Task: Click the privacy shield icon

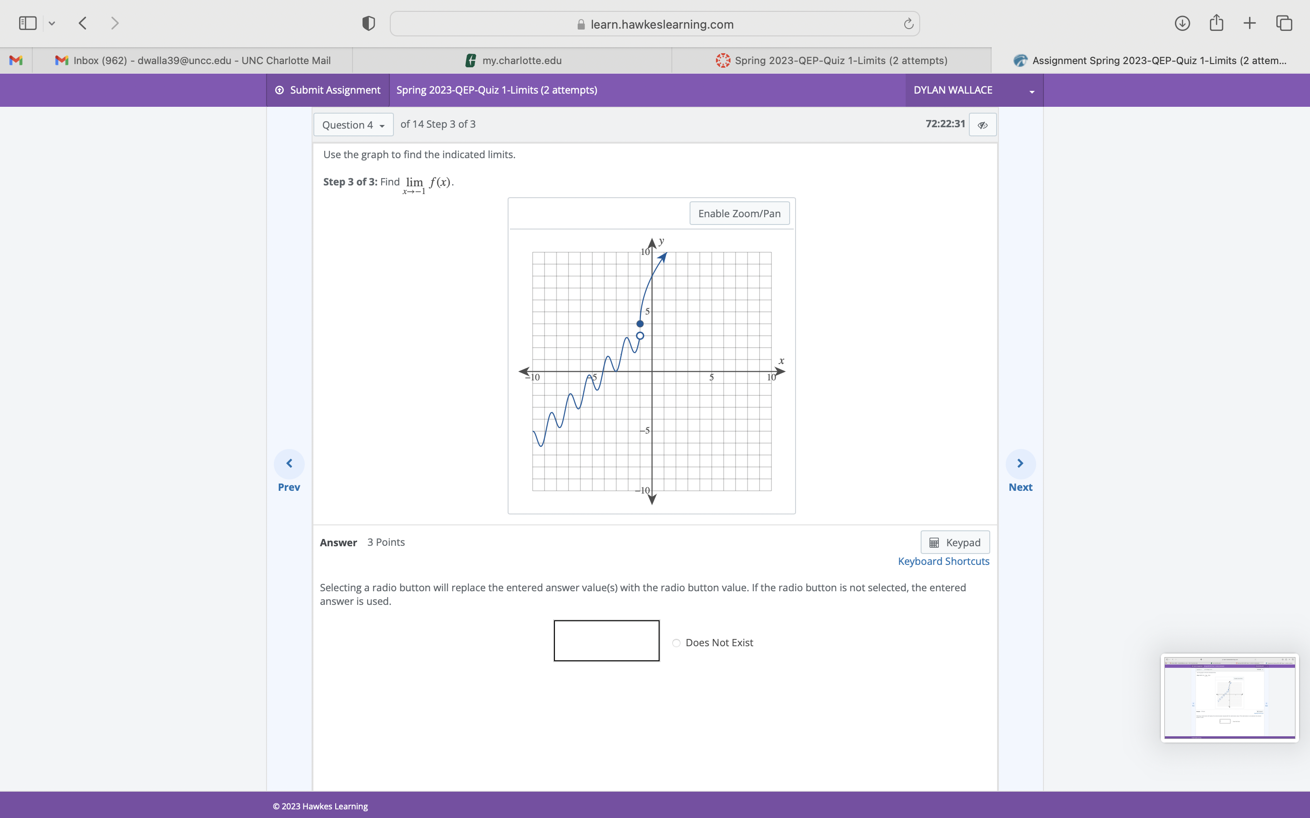Action: click(368, 23)
